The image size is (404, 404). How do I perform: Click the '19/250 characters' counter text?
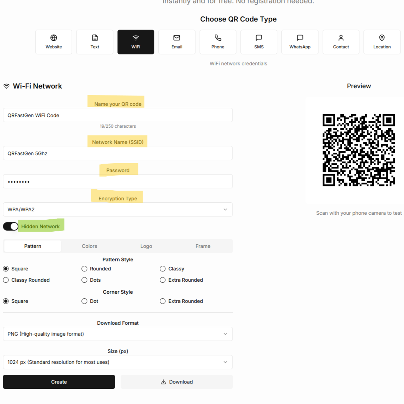[x=118, y=126]
